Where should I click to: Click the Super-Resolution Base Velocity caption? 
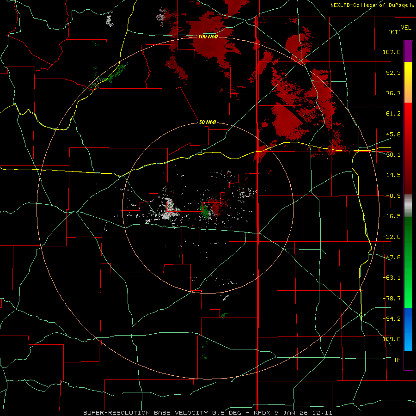(x=208, y=413)
